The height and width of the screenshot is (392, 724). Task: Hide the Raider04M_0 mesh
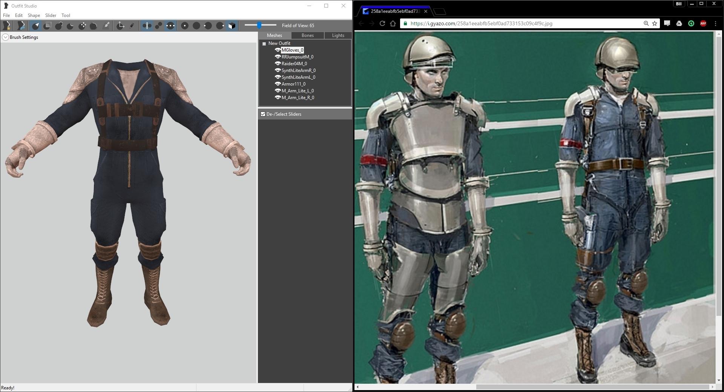click(278, 64)
